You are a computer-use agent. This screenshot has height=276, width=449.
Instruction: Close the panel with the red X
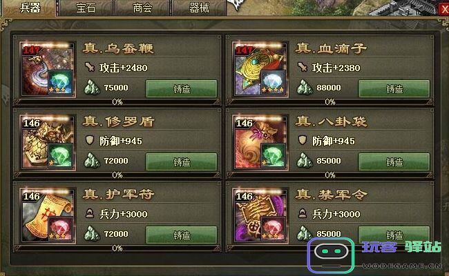(444, 10)
